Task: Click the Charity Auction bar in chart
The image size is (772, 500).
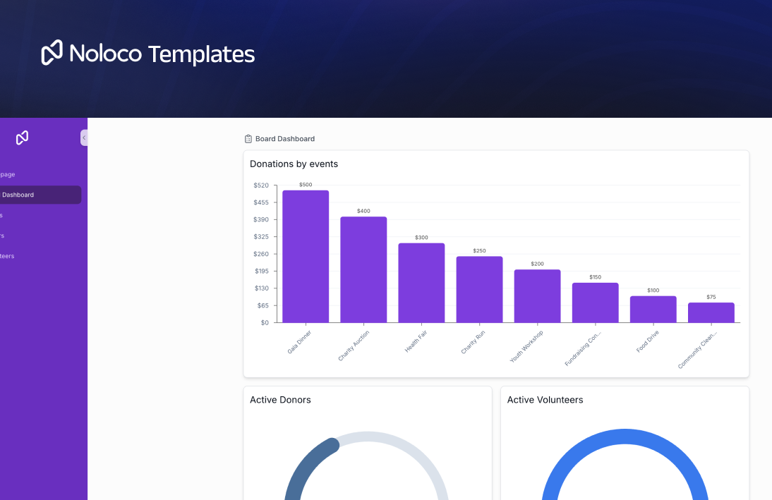Action: [x=363, y=269]
